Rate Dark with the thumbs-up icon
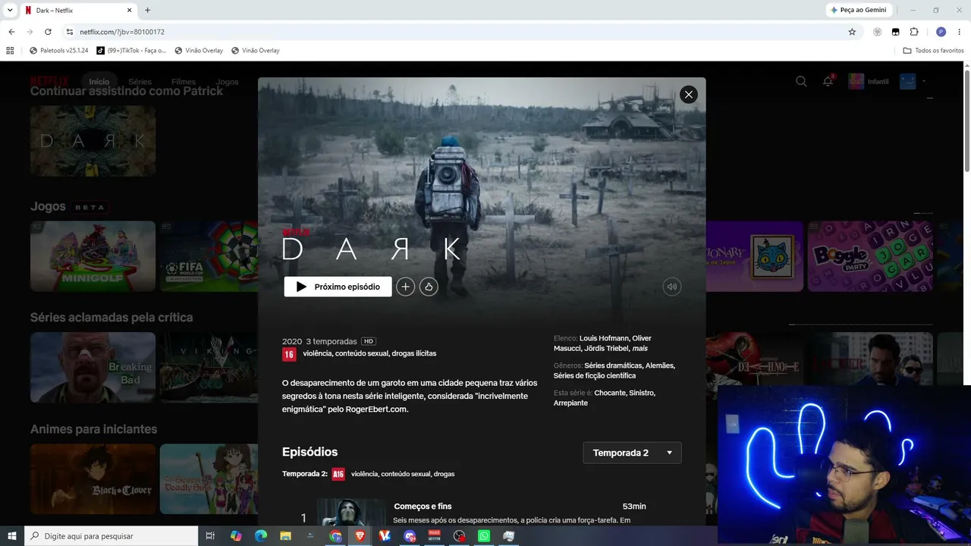 point(429,287)
